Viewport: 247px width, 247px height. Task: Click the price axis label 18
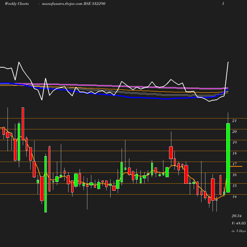[235, 153]
